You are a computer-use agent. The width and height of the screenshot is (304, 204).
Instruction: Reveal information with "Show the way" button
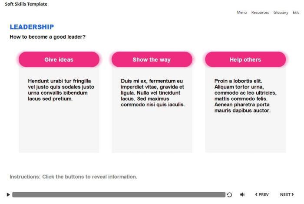pyautogui.click(x=152, y=59)
